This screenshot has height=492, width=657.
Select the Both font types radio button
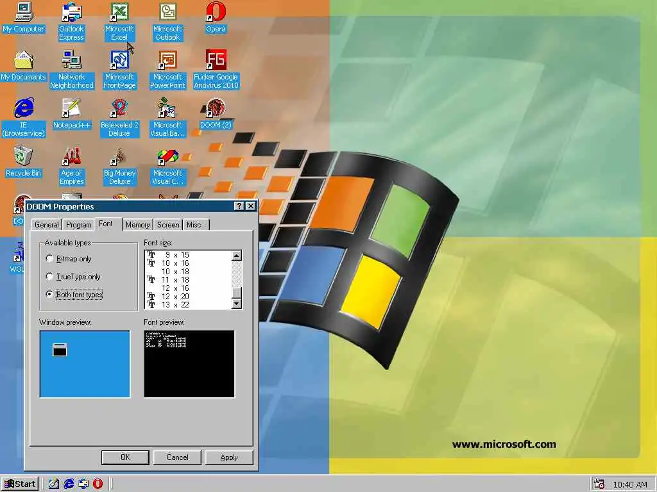[49, 294]
